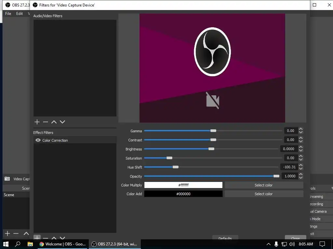Select Scene in OBS scenes list
The width and height of the screenshot is (333, 249).
point(16,195)
